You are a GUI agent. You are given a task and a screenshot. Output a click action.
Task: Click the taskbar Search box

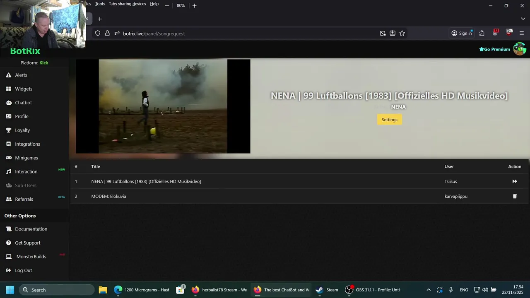pos(56,290)
